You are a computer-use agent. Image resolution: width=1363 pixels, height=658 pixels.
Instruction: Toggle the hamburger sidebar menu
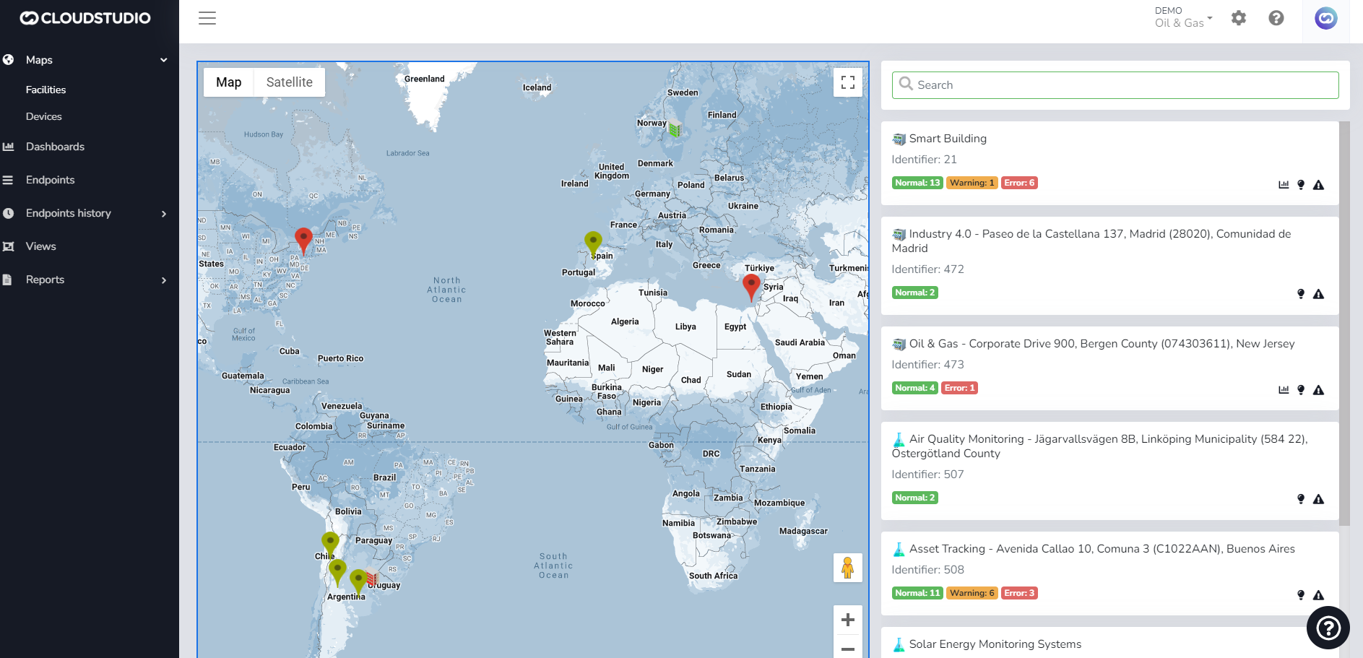tap(207, 18)
